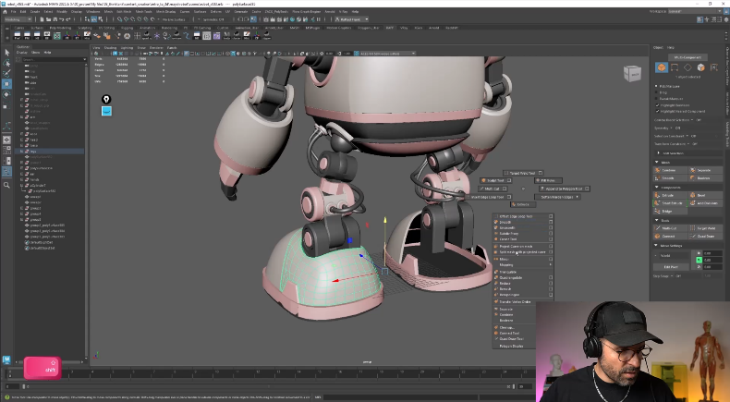Open option box for Sculpt Tool in marking menu
Viewport: 730px width, 402px height.
coord(509,180)
